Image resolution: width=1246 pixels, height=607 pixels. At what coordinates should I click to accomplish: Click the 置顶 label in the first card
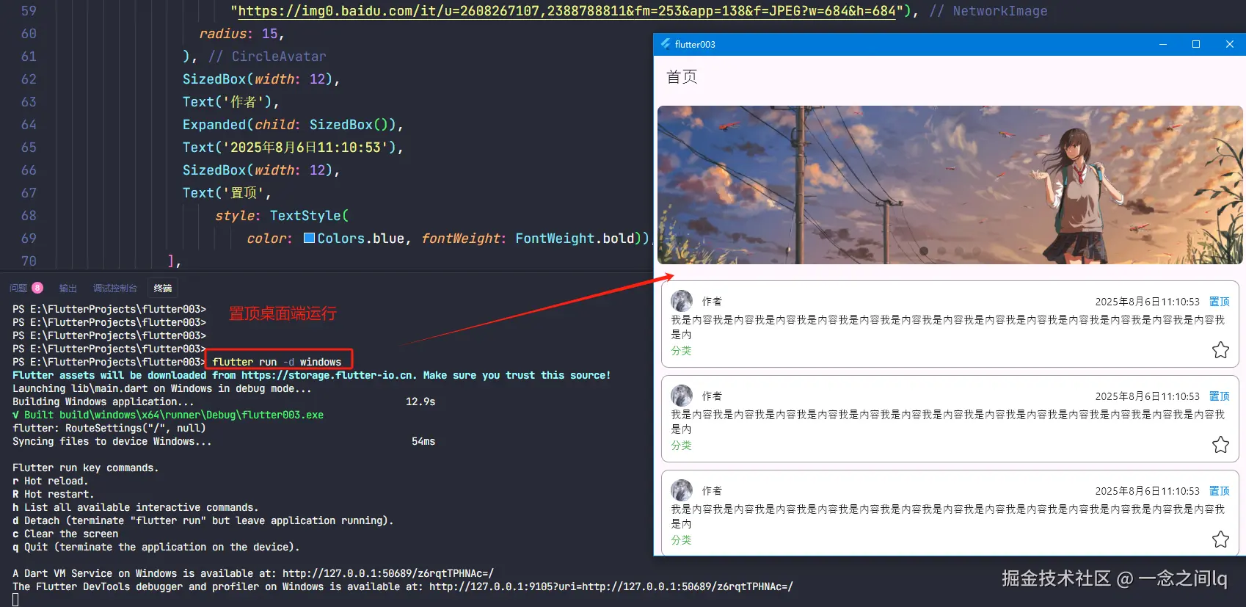click(1220, 302)
